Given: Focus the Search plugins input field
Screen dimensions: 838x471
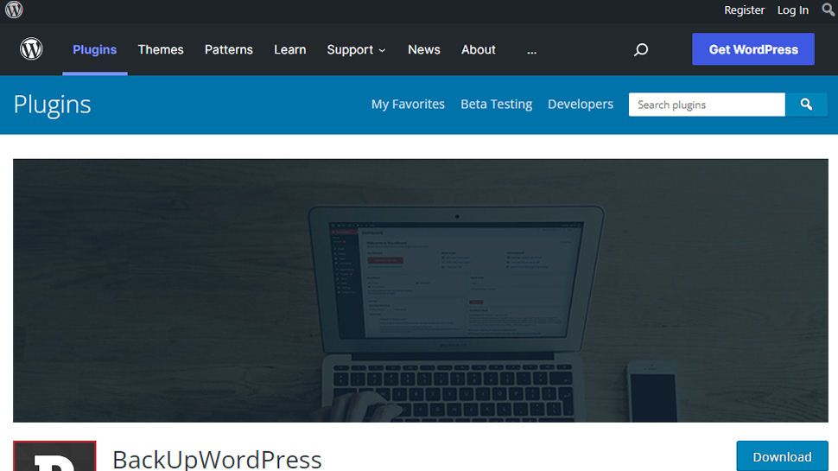Looking at the screenshot, I should pyautogui.click(x=707, y=105).
